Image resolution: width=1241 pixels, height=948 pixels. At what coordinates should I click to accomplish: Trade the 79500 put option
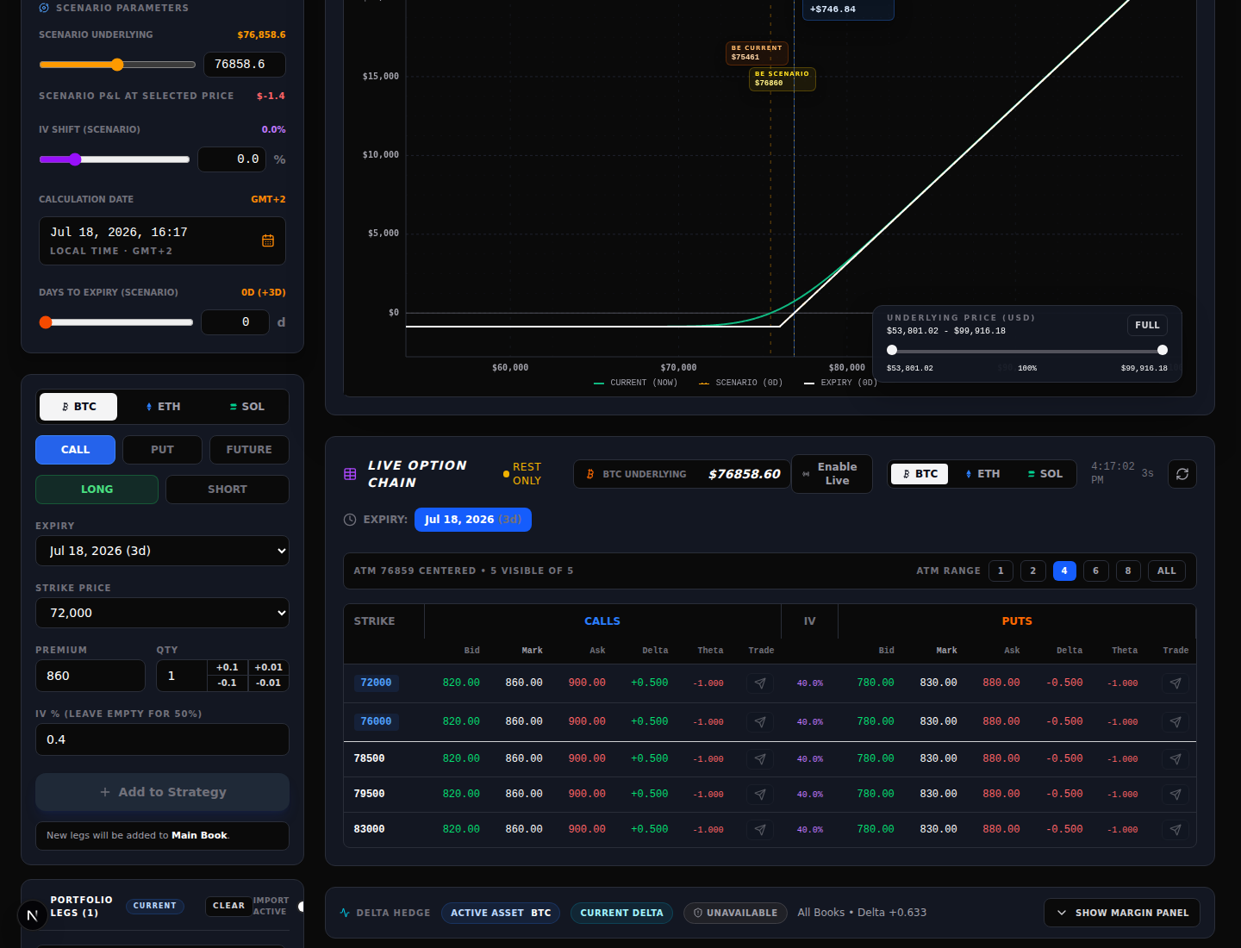pyautogui.click(x=1176, y=795)
